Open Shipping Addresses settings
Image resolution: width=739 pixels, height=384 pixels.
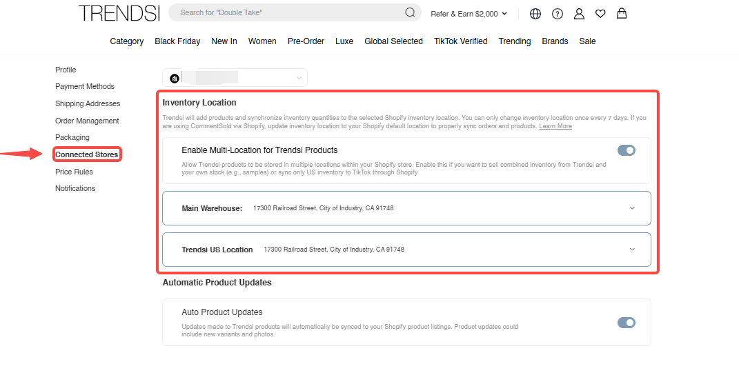click(88, 103)
